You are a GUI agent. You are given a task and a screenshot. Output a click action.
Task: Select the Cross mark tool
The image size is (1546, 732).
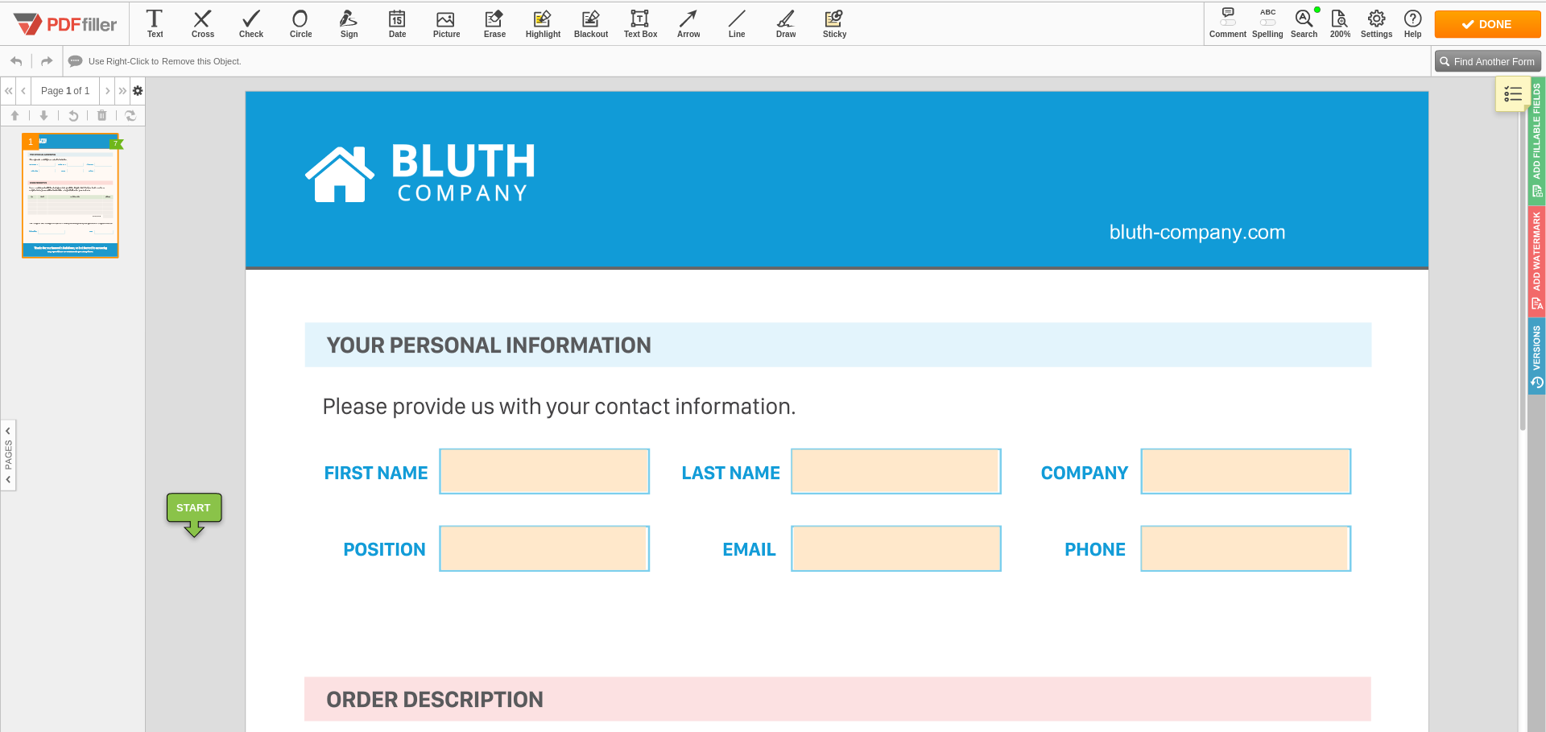[203, 23]
